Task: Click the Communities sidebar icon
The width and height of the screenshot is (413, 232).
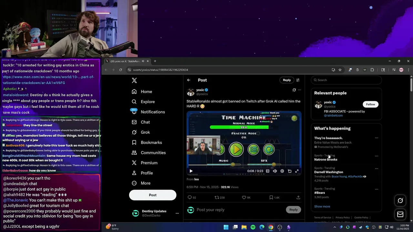Action: [134, 153]
